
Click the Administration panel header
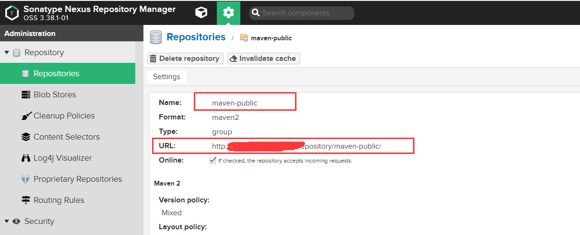pyautogui.click(x=71, y=34)
